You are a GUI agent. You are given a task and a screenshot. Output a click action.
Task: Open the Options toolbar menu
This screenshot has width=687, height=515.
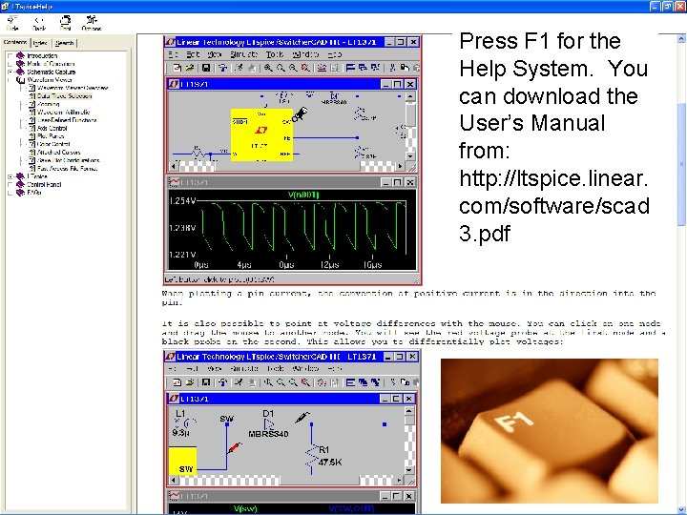click(92, 23)
